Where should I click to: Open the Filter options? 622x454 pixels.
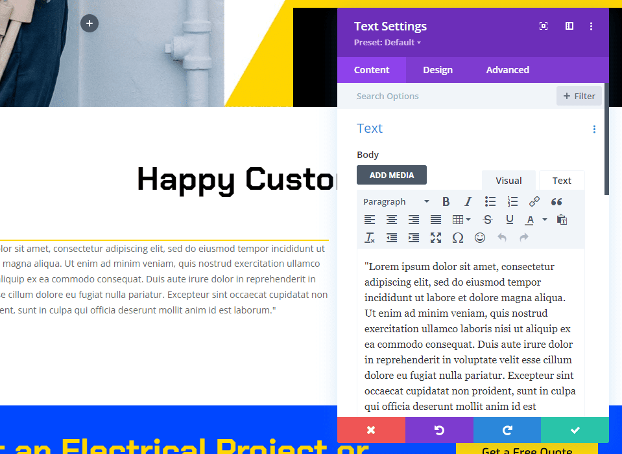pyautogui.click(x=579, y=95)
